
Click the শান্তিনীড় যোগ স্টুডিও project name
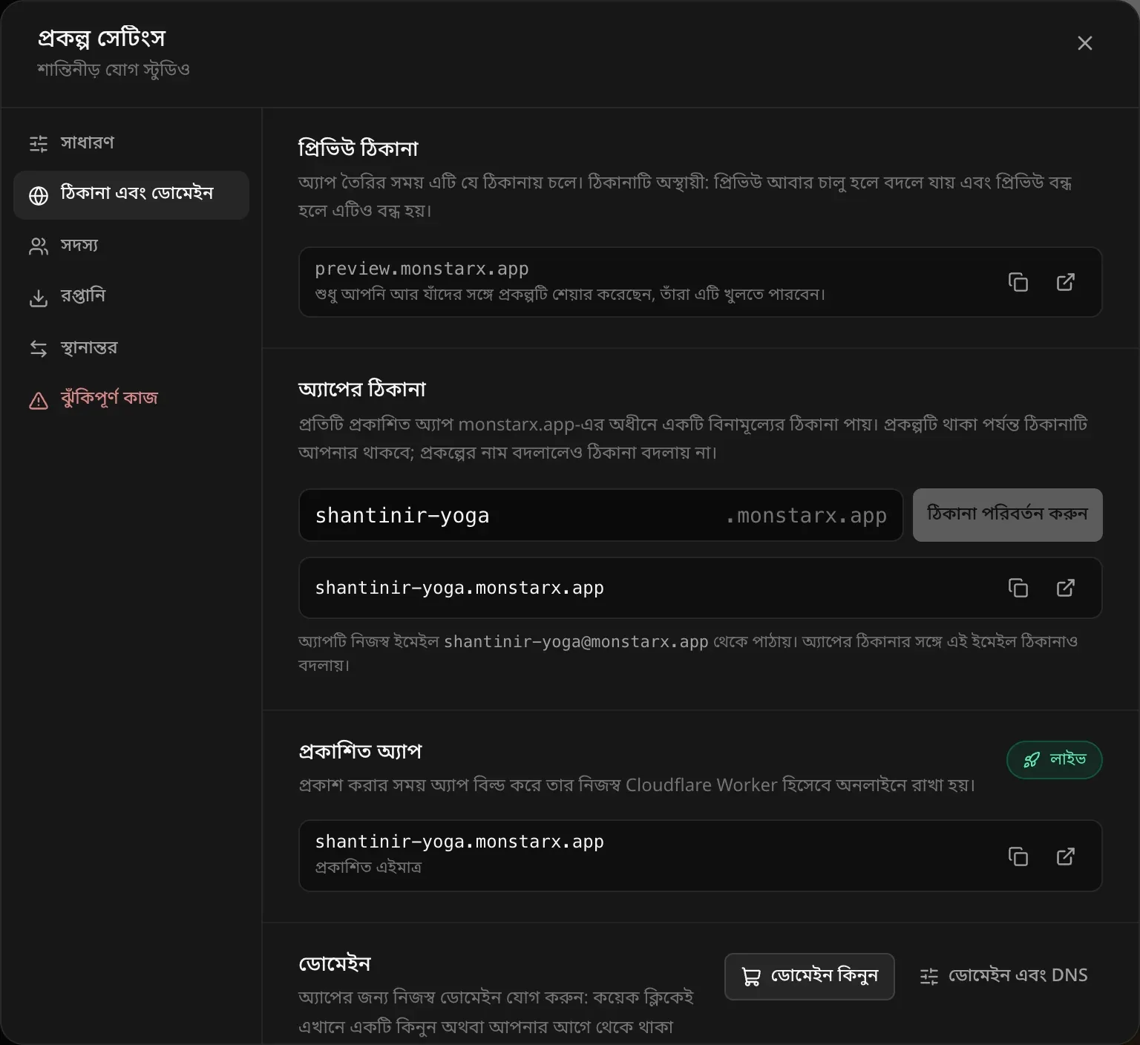(114, 70)
